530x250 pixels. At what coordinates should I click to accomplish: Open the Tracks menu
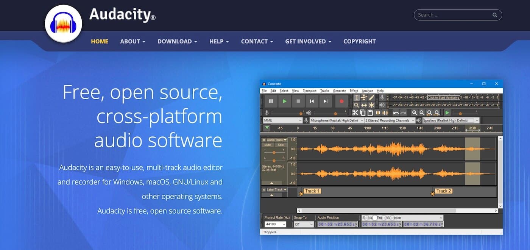tap(324, 91)
